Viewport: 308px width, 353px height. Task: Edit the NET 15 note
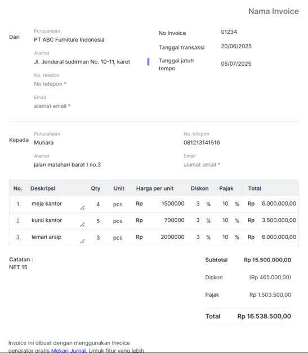(x=18, y=267)
